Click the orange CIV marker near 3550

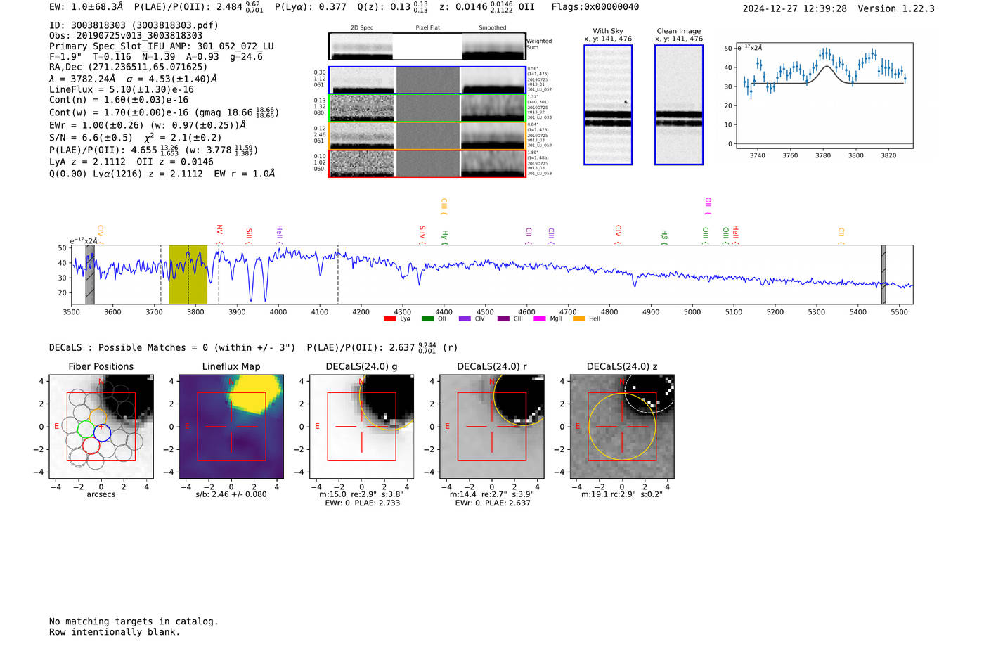(101, 234)
